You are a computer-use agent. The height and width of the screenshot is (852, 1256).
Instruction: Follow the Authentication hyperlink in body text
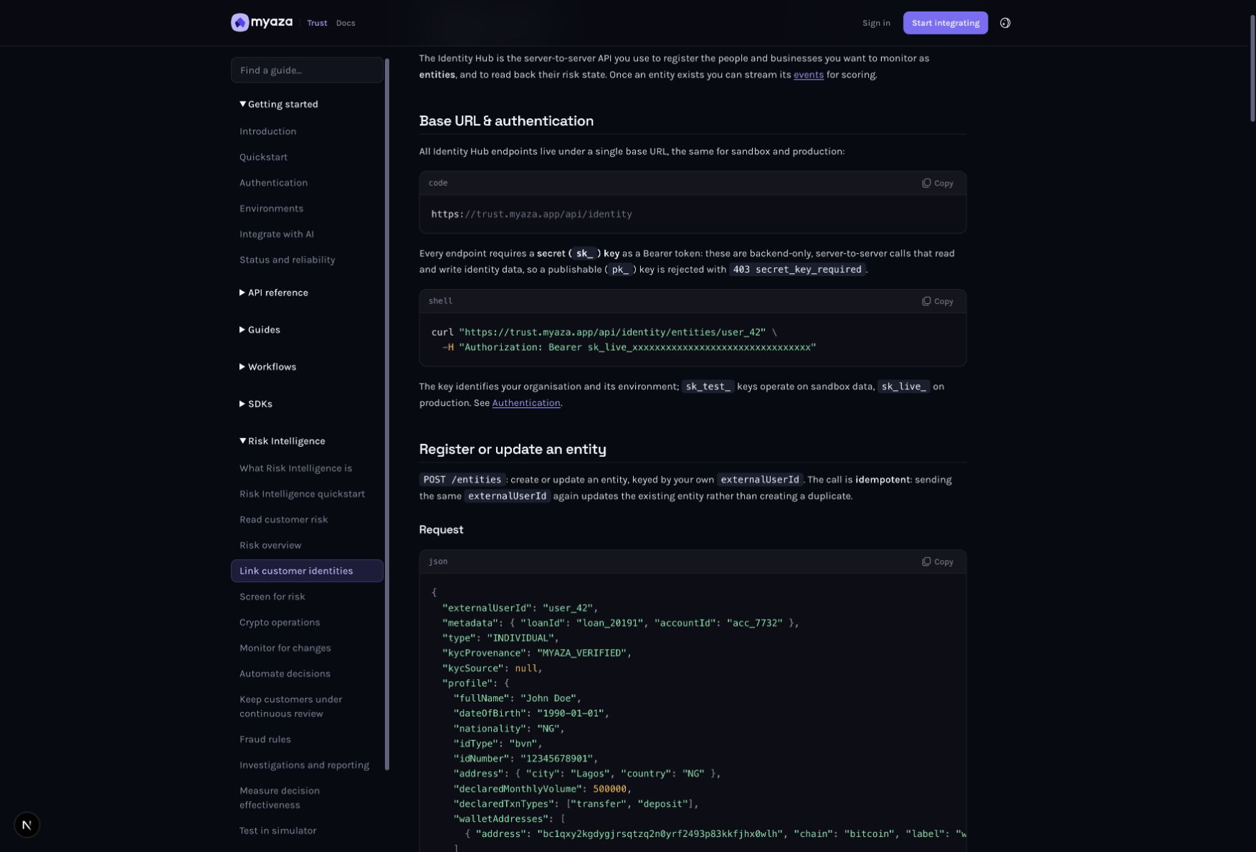[x=526, y=403]
